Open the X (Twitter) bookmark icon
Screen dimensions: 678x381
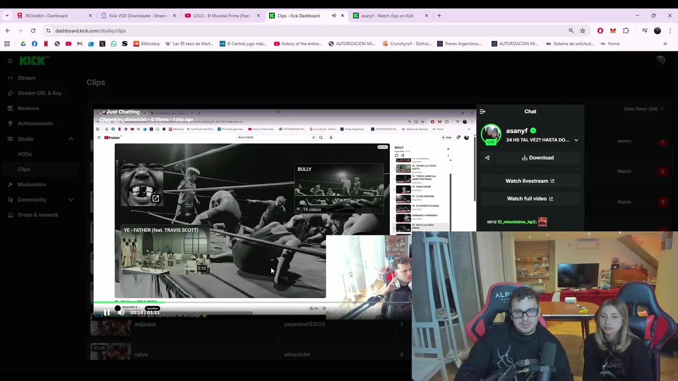pyautogui.click(x=102, y=44)
